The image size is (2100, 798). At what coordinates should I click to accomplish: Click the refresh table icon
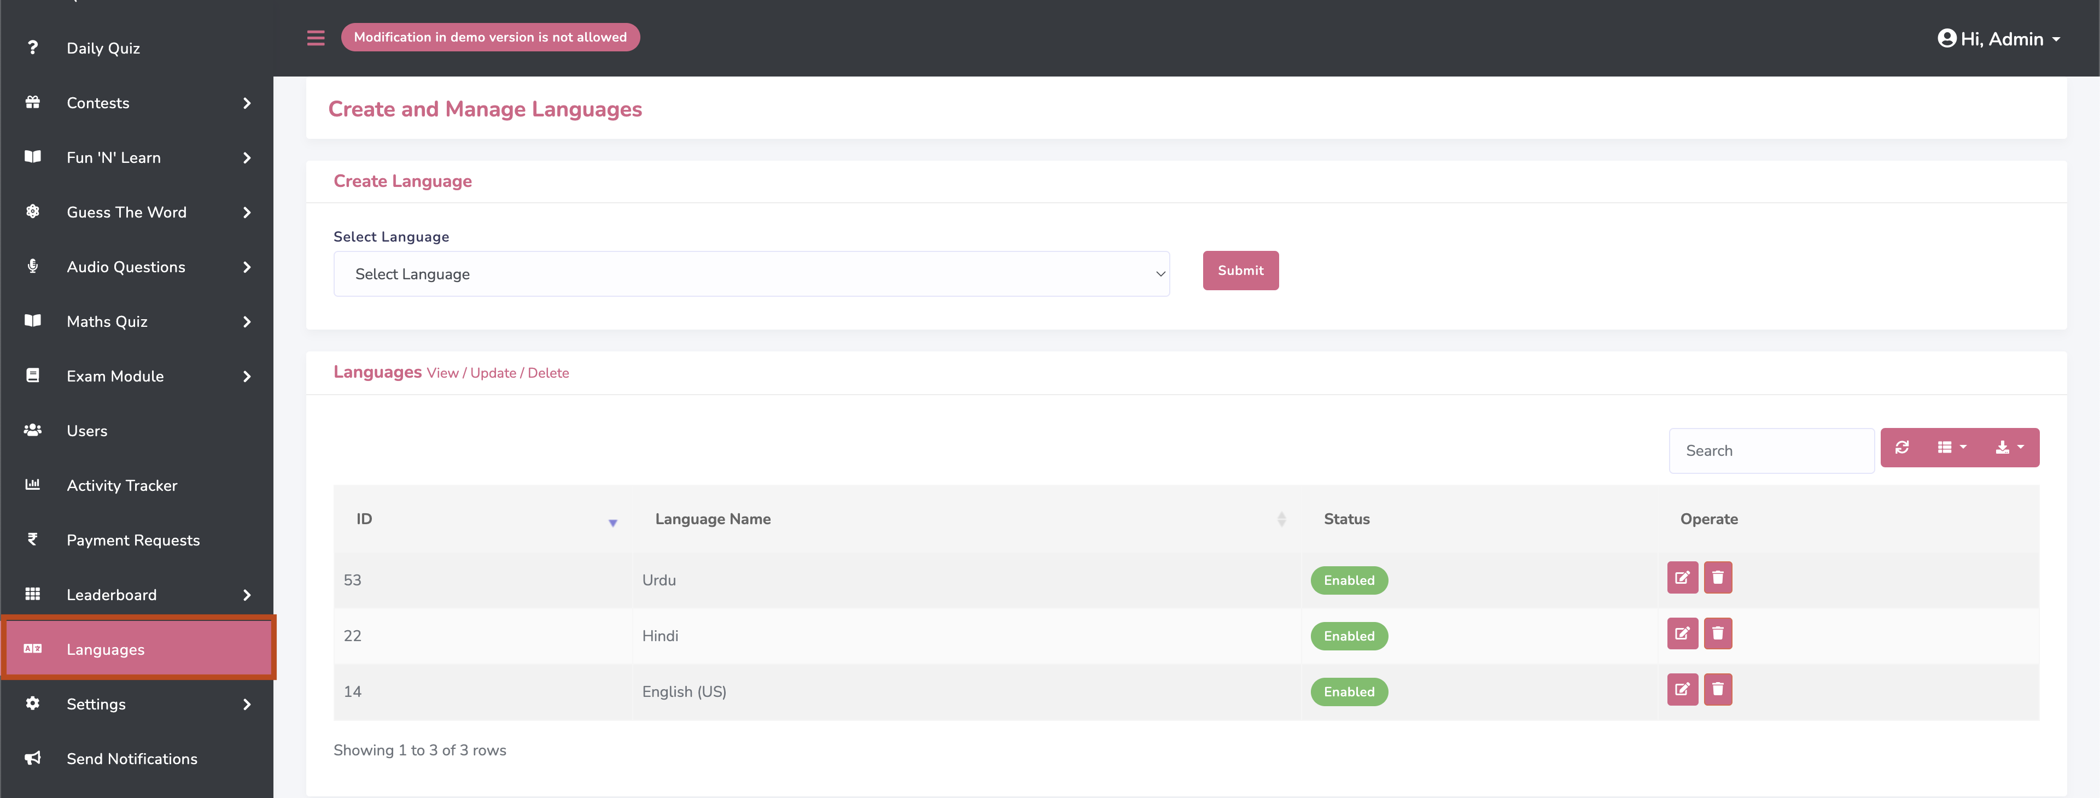point(1902,448)
